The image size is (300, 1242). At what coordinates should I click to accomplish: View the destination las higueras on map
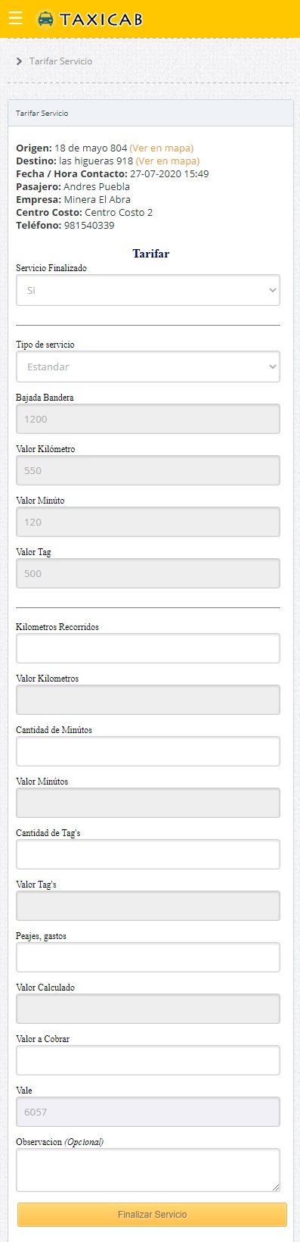click(167, 161)
